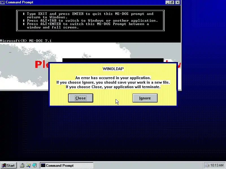Click the 10:13 AM clock
Screen dimensions: 226x169
(x=217, y=165)
